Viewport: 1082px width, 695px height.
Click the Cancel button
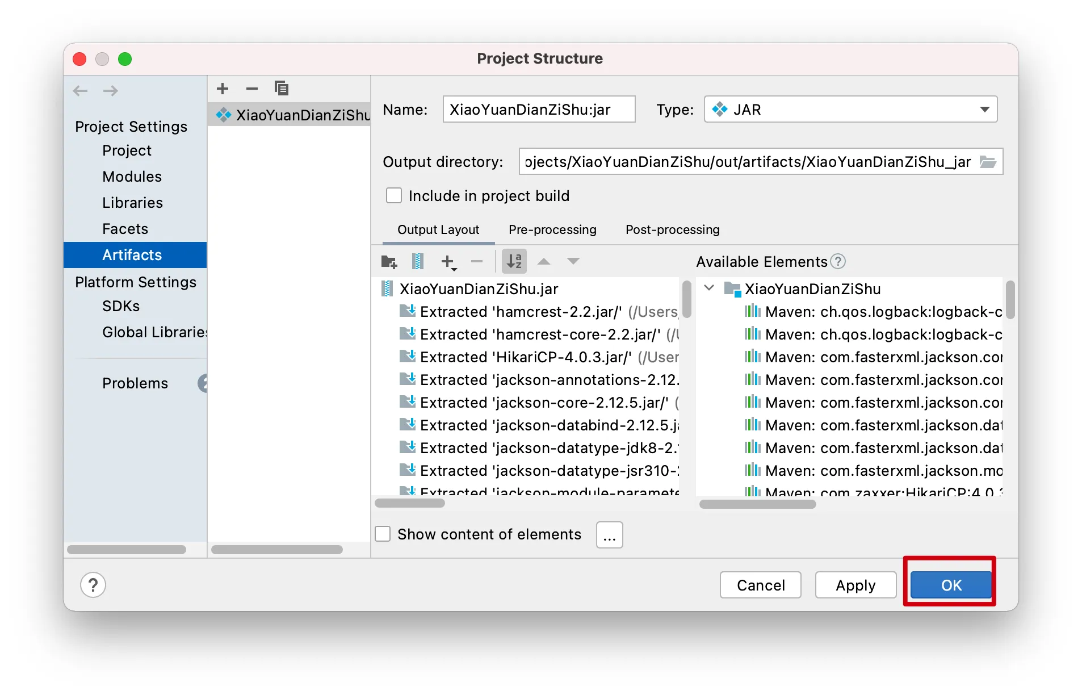(x=761, y=585)
